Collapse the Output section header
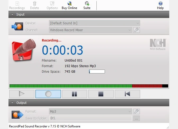Screen dimensions: 178x129 (x=89, y=103)
